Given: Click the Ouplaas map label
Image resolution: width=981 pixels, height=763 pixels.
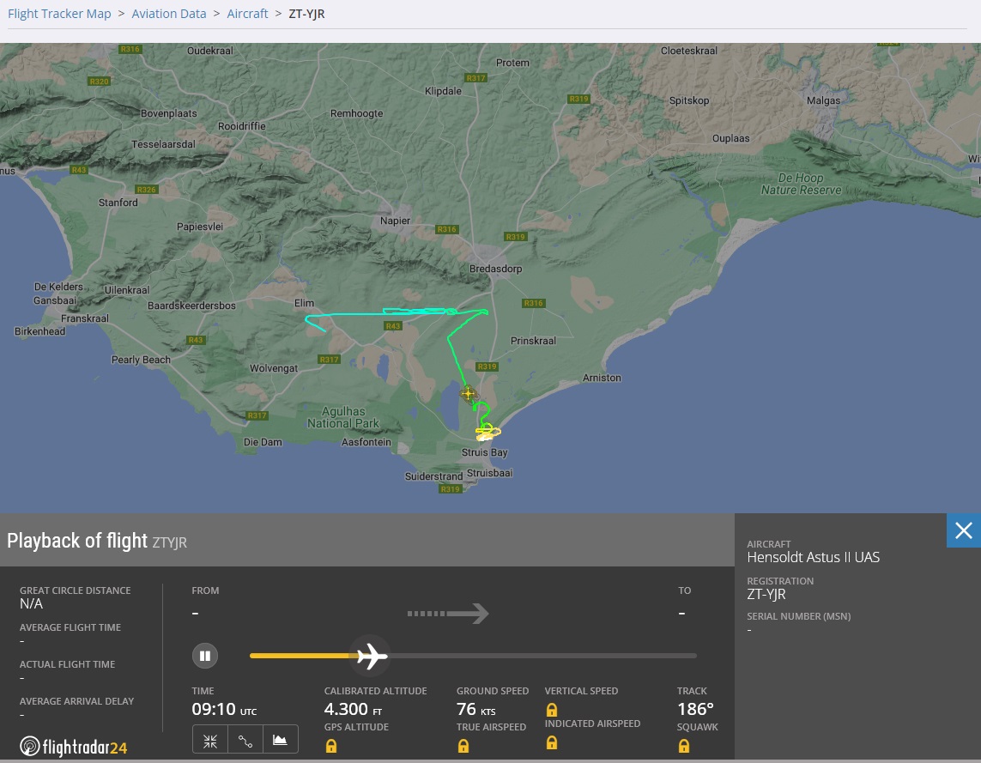Looking at the screenshot, I should tap(730, 139).
